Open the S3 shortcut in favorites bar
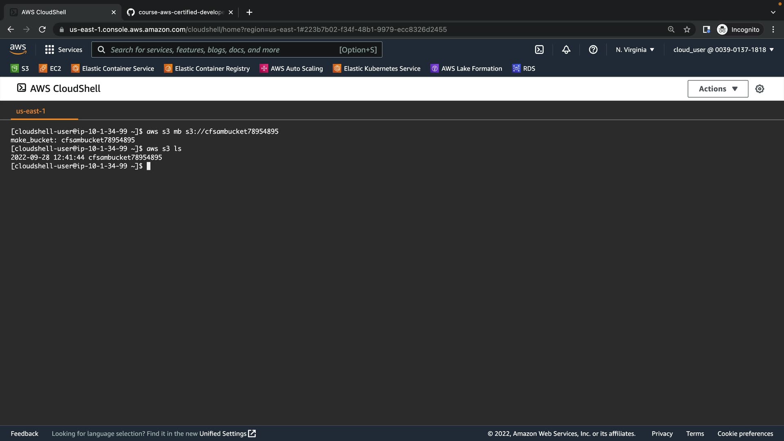The height and width of the screenshot is (441, 784). pyautogui.click(x=20, y=69)
